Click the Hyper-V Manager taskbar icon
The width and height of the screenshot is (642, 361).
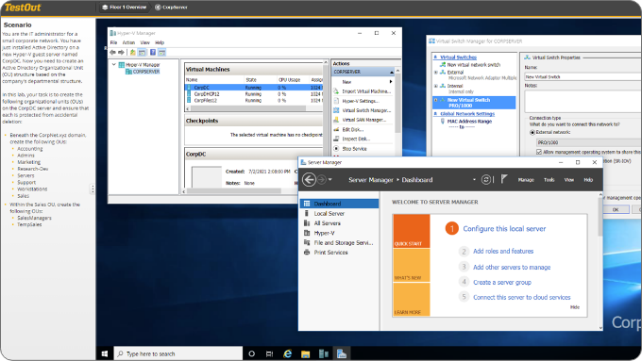pos(324,353)
